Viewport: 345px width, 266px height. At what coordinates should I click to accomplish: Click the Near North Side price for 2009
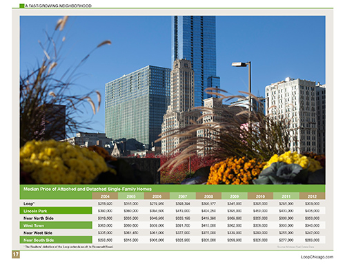tap(235, 218)
